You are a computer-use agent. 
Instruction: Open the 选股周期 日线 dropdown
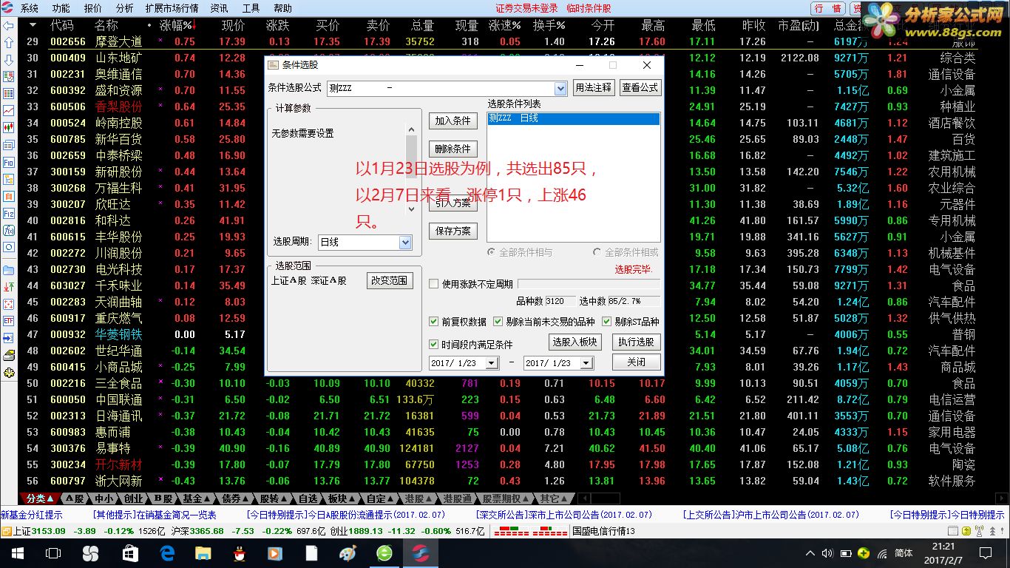[x=405, y=242]
